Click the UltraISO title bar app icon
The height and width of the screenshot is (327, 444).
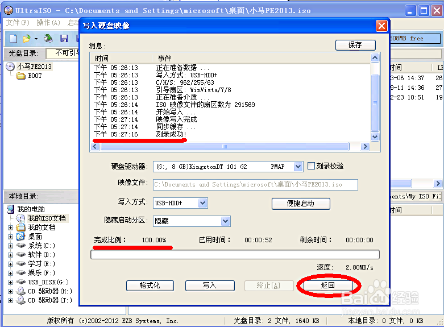pyautogui.click(x=9, y=10)
